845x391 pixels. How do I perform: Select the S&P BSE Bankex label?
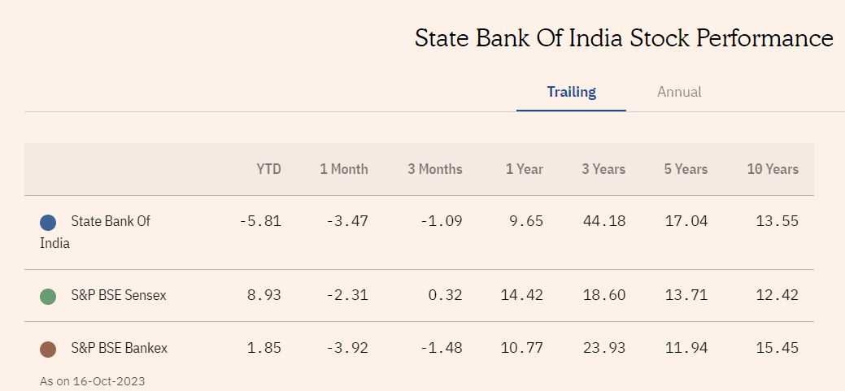coord(119,349)
